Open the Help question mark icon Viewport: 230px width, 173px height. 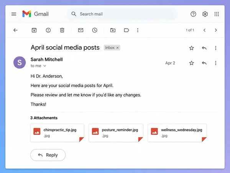[193, 14]
